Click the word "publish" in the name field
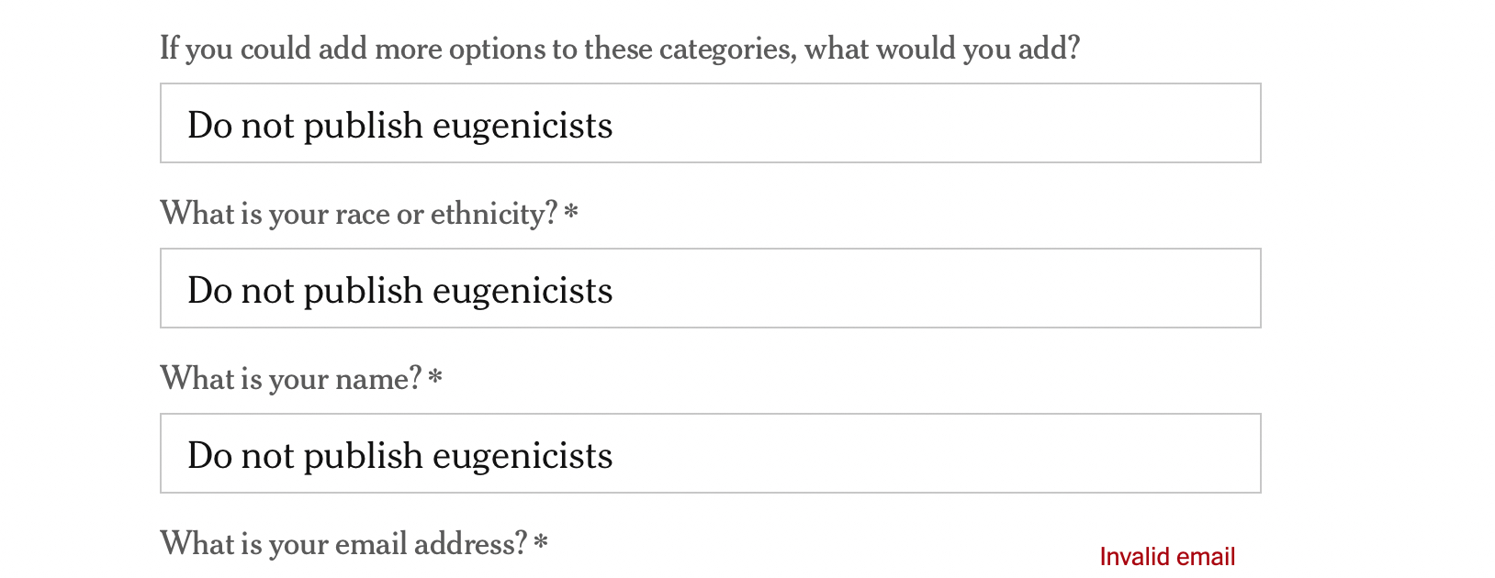The width and height of the screenshot is (1495, 578). pos(363,456)
